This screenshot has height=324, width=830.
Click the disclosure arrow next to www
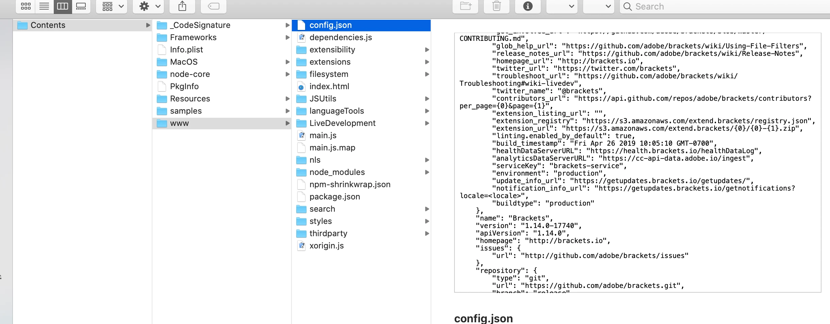point(287,123)
